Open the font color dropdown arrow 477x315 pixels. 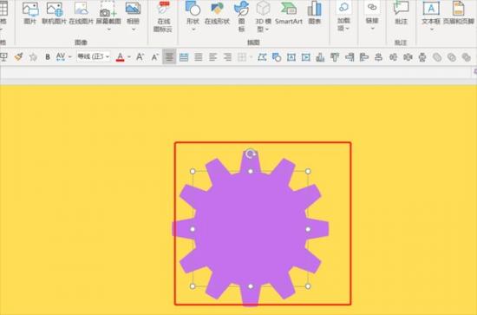pos(129,57)
